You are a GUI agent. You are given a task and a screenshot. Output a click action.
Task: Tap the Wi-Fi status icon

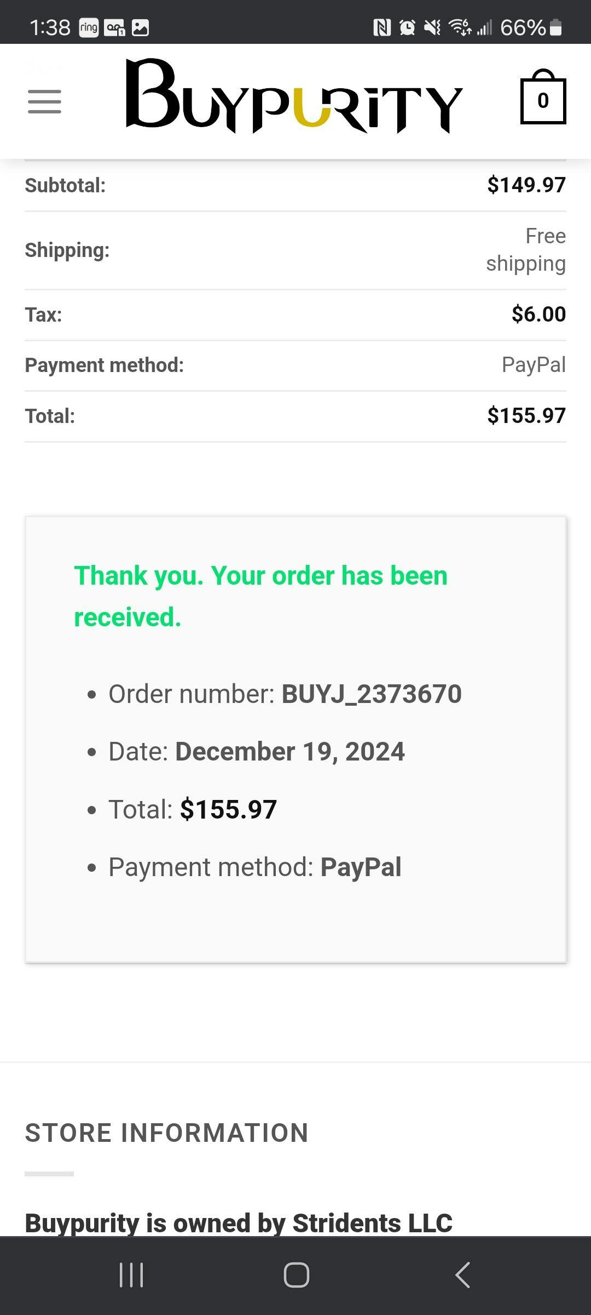coord(459,27)
